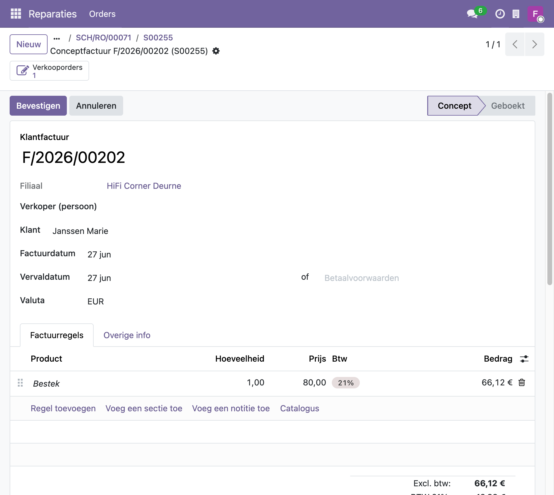Select the Factuurregels tab
Screen dimensions: 554x495
pyautogui.click(x=57, y=335)
